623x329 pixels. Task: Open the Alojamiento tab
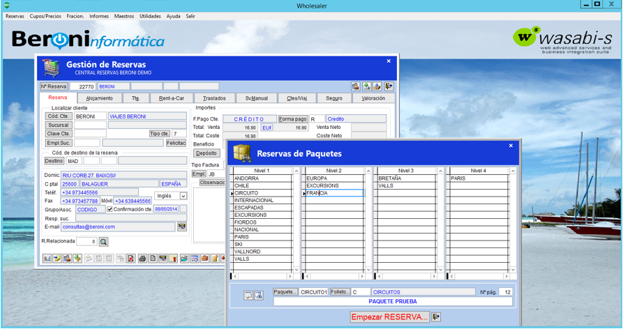(99, 98)
